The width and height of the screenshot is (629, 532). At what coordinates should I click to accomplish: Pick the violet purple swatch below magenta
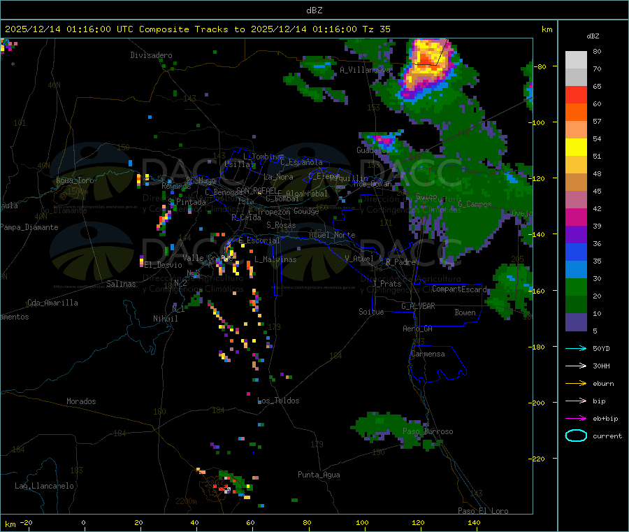tap(576, 235)
